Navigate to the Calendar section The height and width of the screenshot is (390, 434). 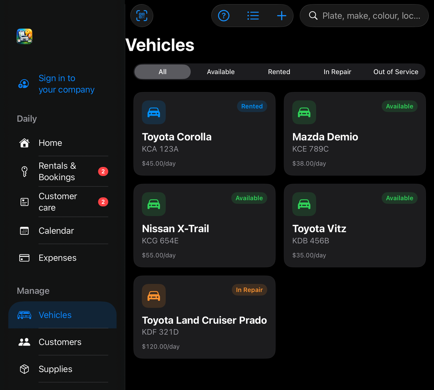pyautogui.click(x=63, y=231)
